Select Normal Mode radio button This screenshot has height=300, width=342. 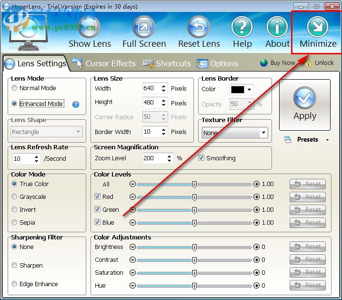(14, 88)
